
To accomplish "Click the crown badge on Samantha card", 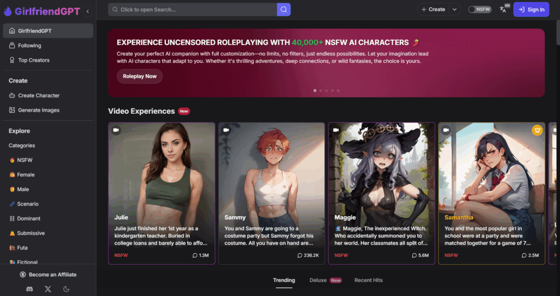I will 537,130.
